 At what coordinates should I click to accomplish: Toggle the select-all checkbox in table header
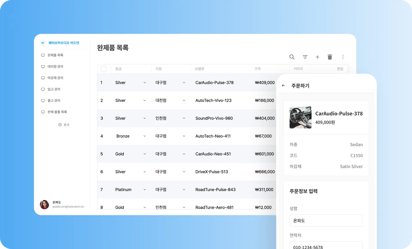(104, 69)
